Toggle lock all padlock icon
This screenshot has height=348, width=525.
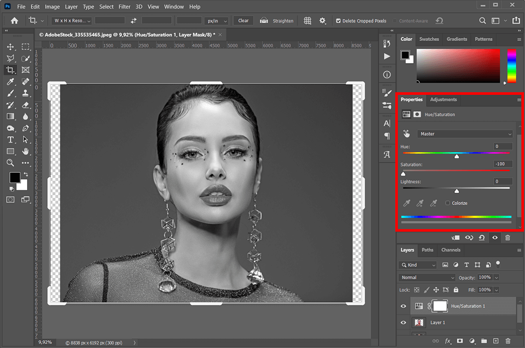pyautogui.click(x=456, y=290)
